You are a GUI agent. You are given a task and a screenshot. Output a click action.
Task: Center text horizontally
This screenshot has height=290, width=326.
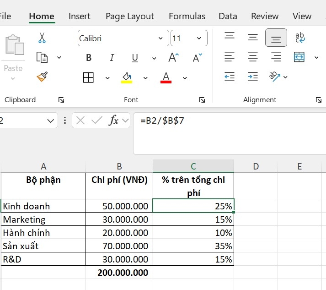[253, 57]
